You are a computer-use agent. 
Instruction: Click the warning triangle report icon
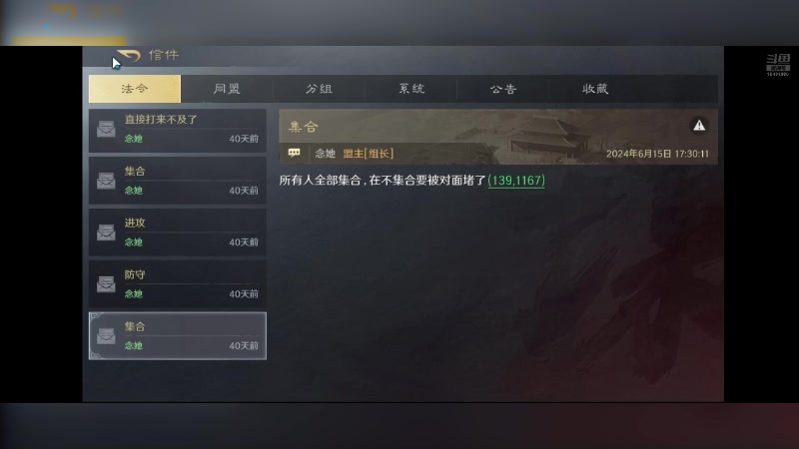(x=698, y=126)
